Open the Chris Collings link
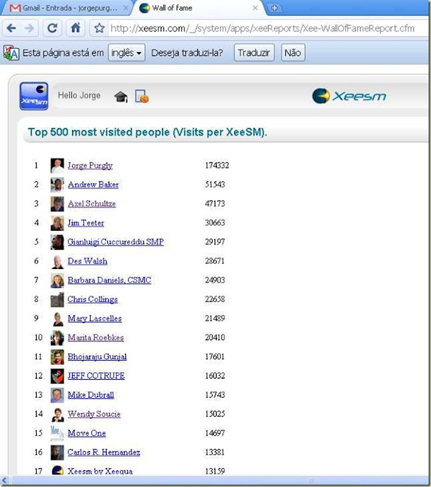431x487 pixels. [93, 300]
